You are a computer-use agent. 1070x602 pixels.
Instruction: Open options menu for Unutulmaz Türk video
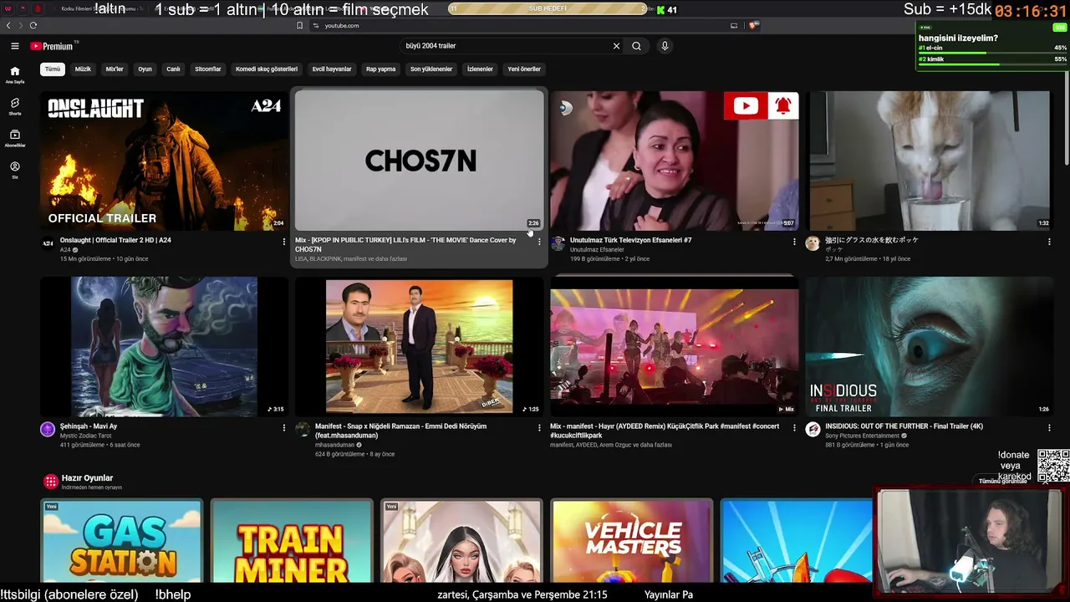pyautogui.click(x=794, y=242)
